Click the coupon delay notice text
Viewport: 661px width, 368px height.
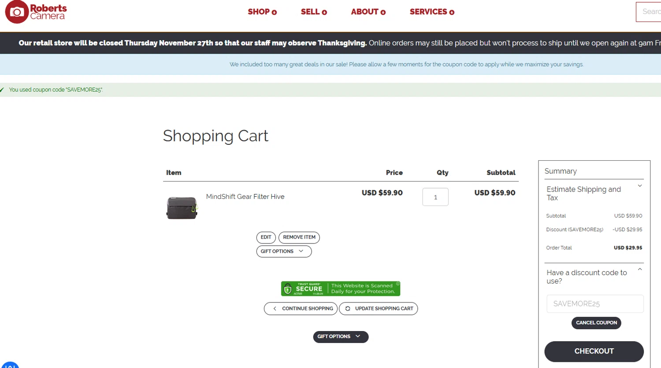406,65
